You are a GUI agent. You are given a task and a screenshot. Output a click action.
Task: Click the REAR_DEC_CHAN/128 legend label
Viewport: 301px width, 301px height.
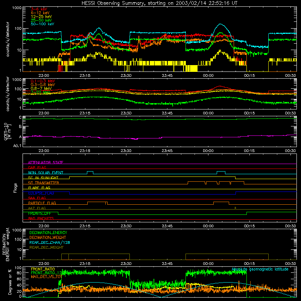coord(50,242)
